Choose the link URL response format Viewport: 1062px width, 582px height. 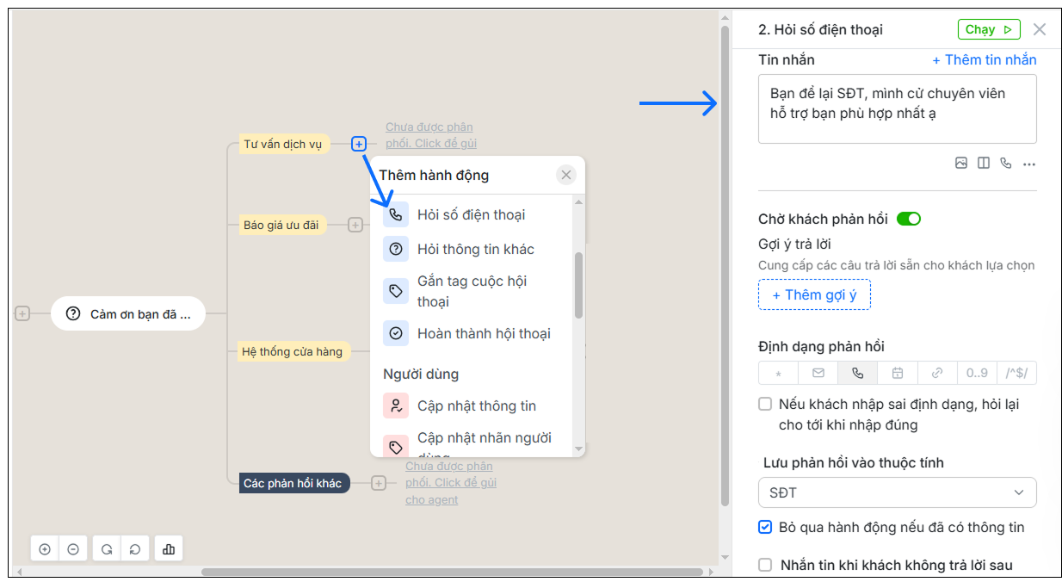(x=937, y=373)
